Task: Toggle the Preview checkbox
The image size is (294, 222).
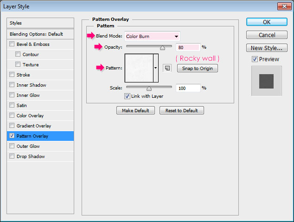Action: click(x=255, y=59)
